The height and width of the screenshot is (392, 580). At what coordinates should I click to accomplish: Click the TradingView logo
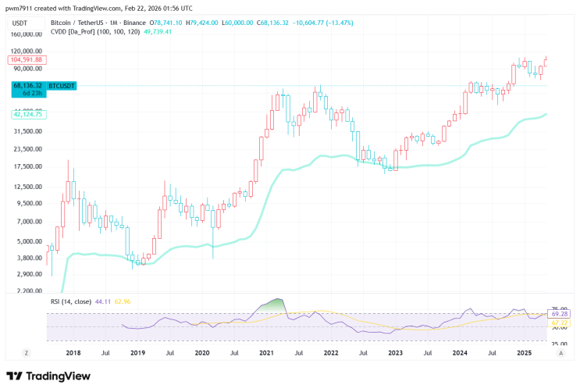48,376
